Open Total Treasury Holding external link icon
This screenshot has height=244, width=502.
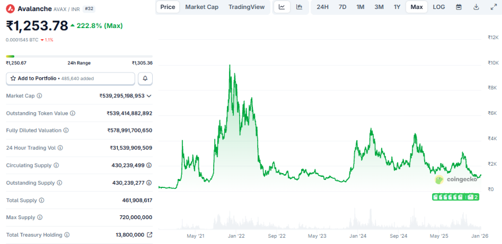pyautogui.click(x=149, y=234)
